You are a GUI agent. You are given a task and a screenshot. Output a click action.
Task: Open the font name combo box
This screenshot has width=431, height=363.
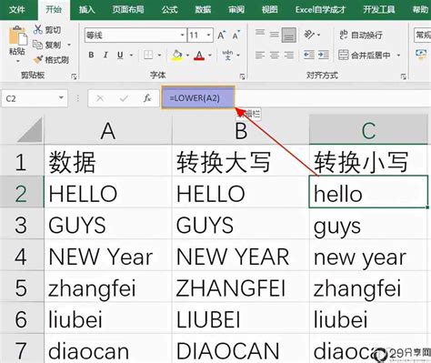click(x=135, y=35)
